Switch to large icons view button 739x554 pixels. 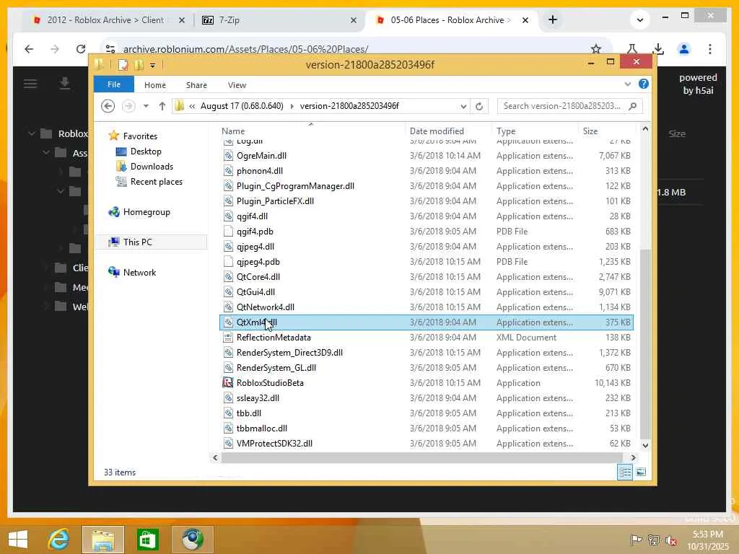(x=641, y=472)
